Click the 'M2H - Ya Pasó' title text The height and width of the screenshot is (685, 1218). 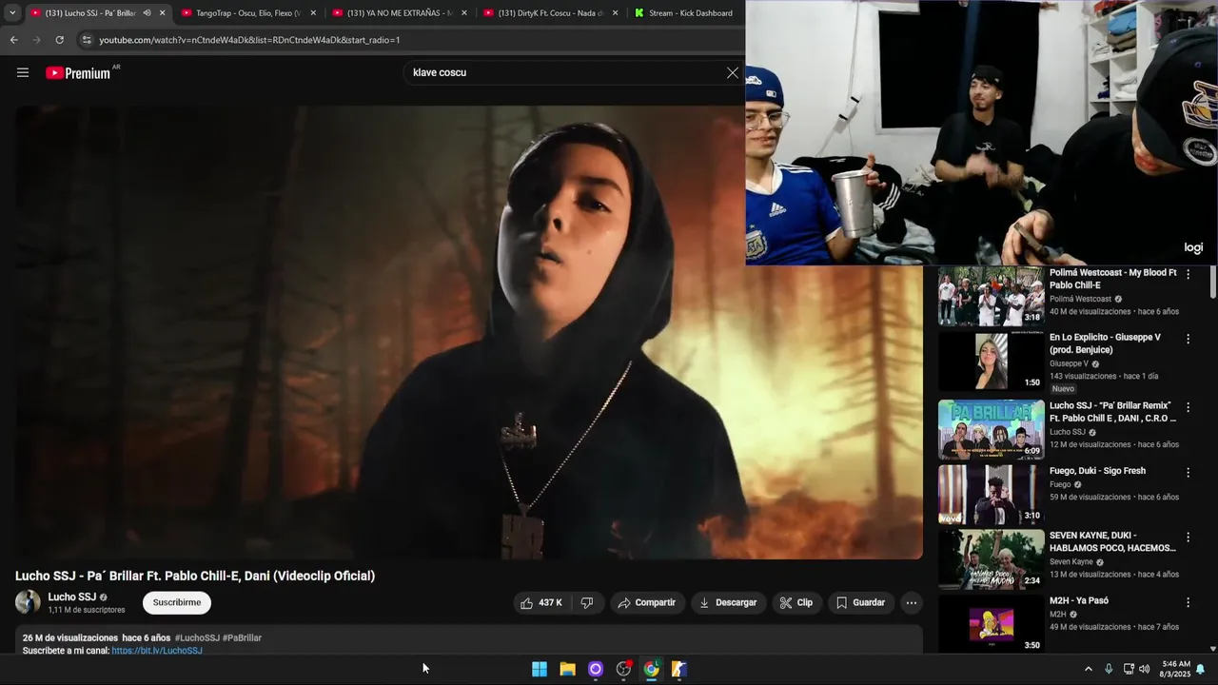click(1079, 600)
